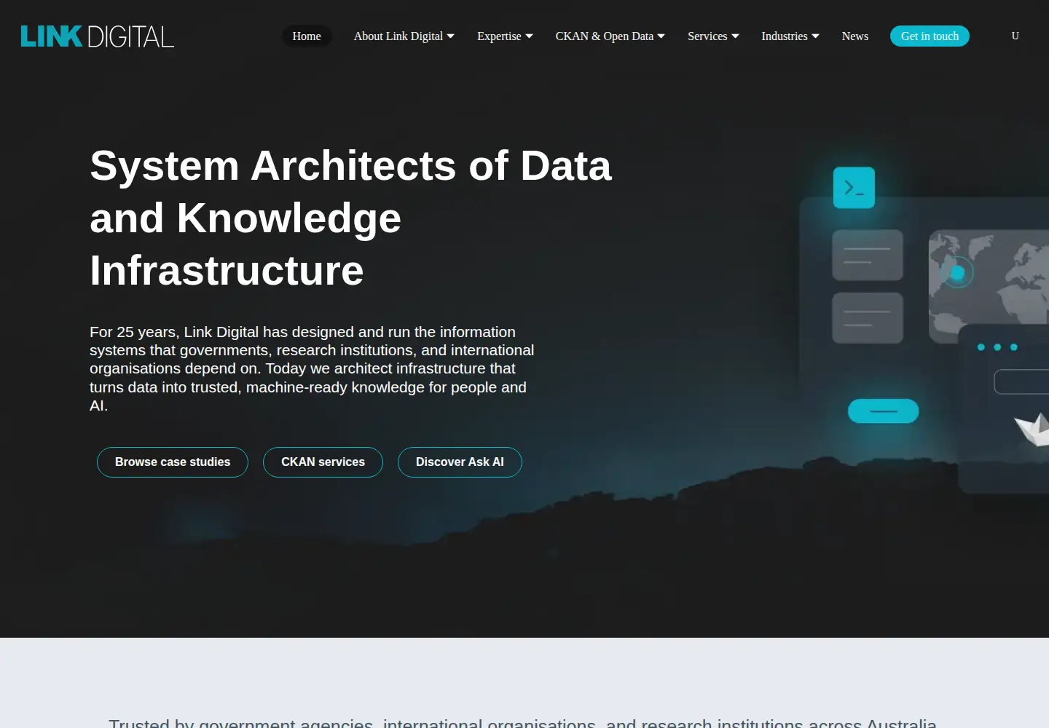Click the world map thumbnail

pos(989,286)
